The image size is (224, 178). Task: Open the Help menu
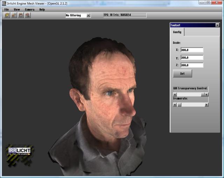(x=42, y=9)
